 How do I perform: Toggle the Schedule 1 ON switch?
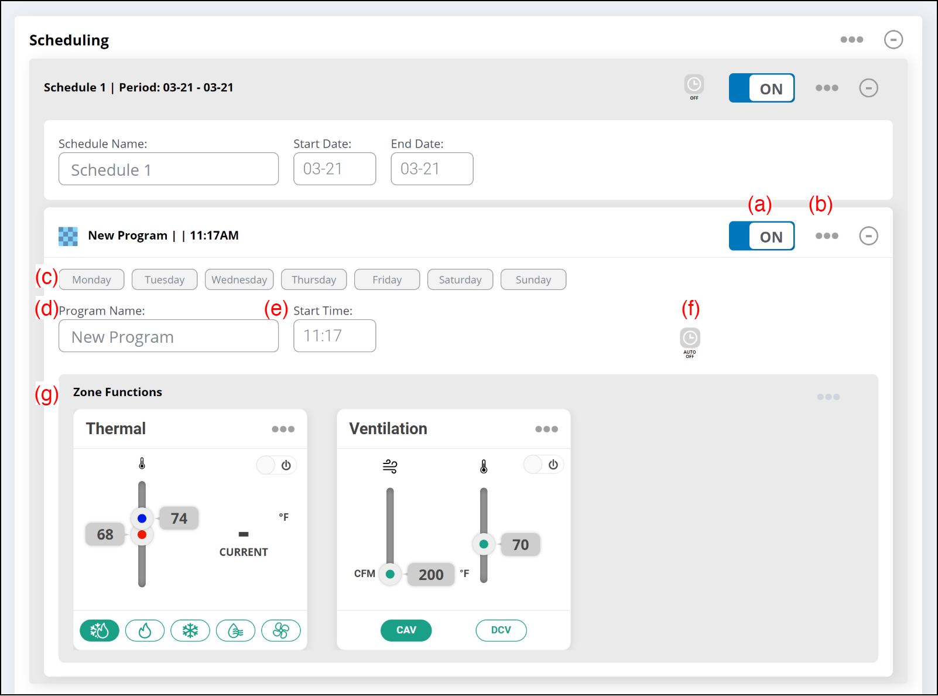pos(761,88)
